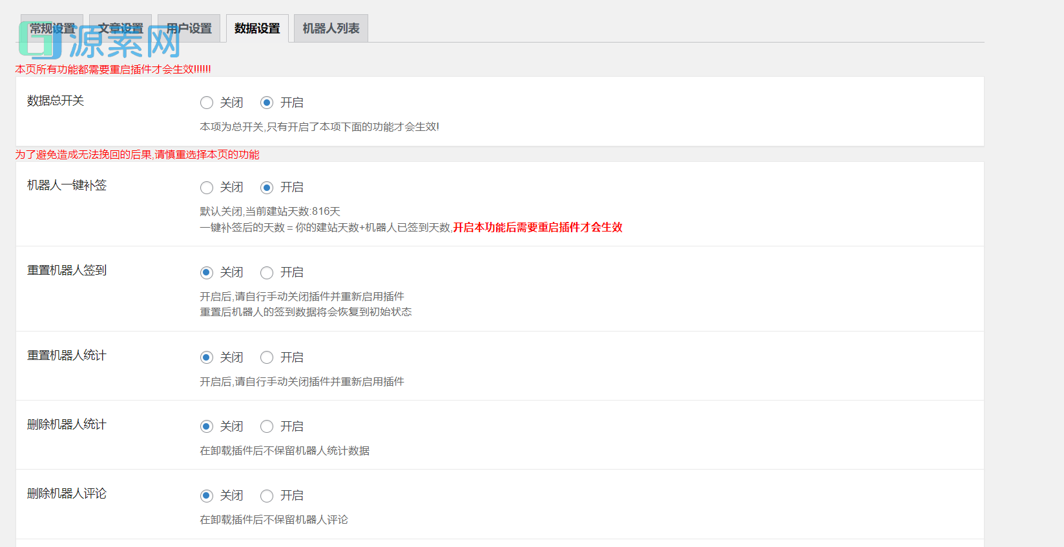Open the 机器人列表 tab

pyautogui.click(x=331, y=28)
